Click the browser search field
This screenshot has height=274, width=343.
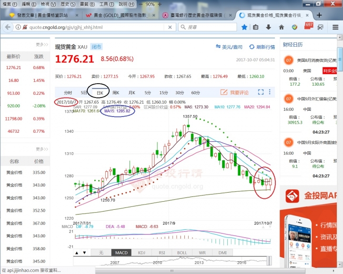[x=208, y=27]
